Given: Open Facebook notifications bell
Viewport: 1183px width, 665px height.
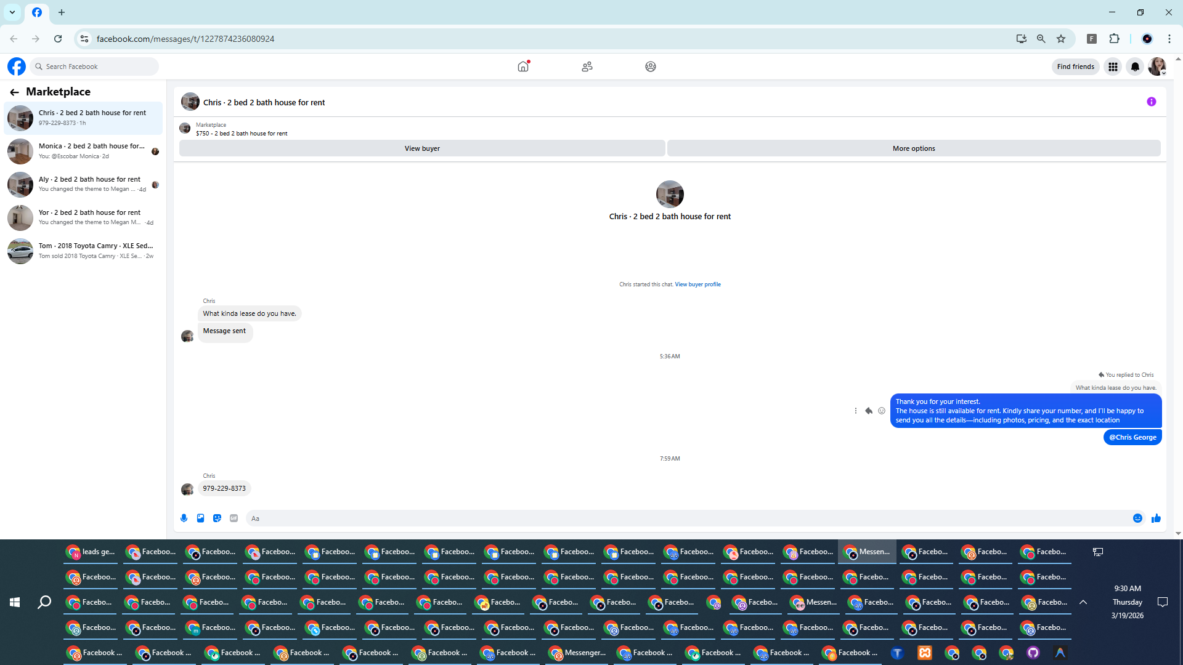Looking at the screenshot, I should coord(1135,66).
